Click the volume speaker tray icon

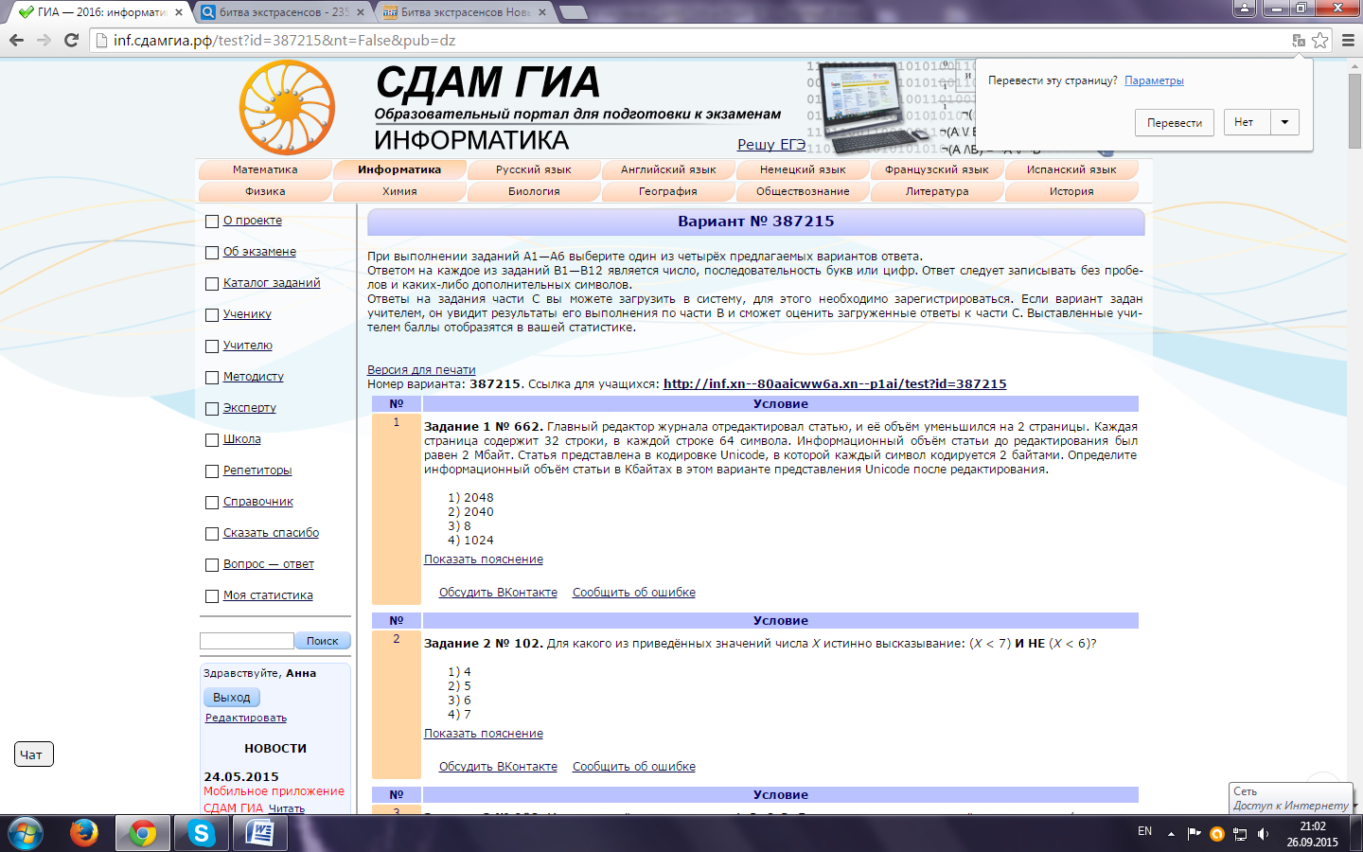[1263, 834]
